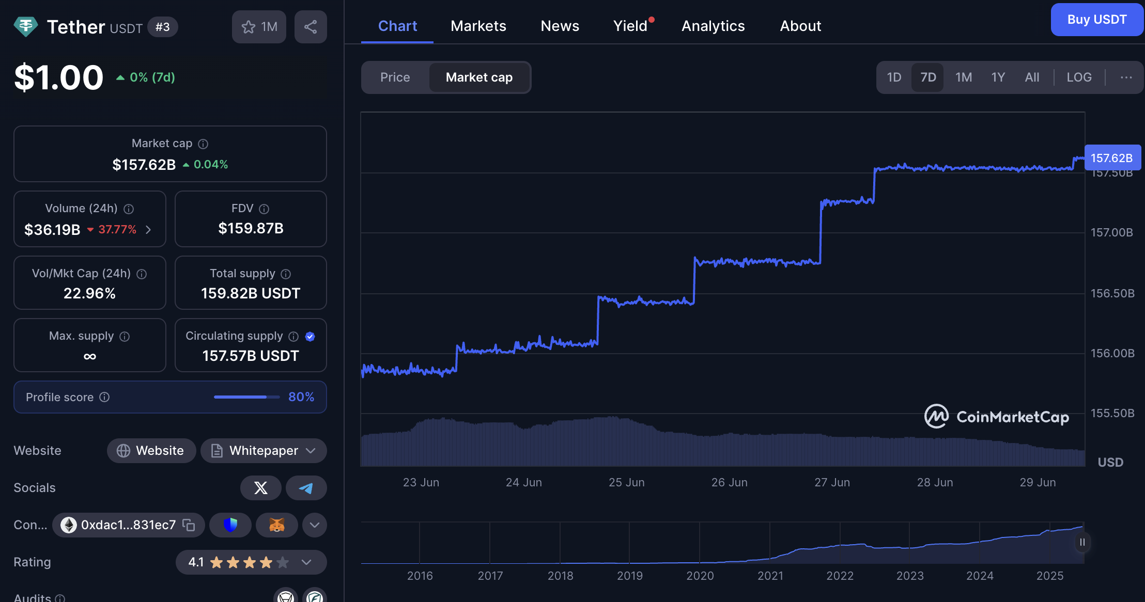Add Tether to watchlist with star button
Screen dimensions: 1145x602
[x=259, y=27]
